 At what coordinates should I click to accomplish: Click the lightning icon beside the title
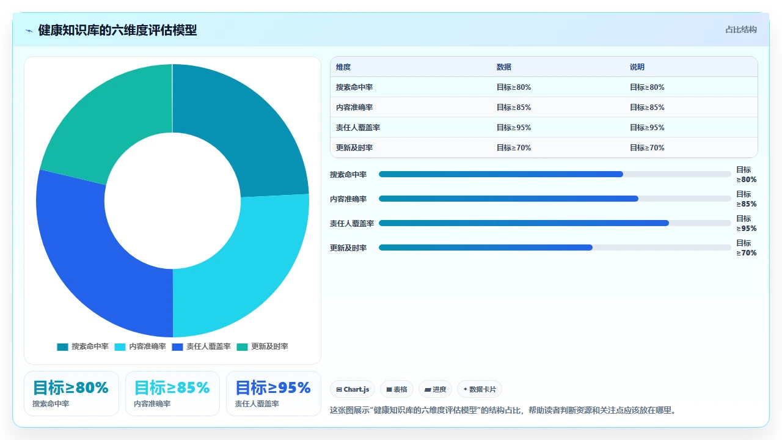pyautogui.click(x=29, y=31)
